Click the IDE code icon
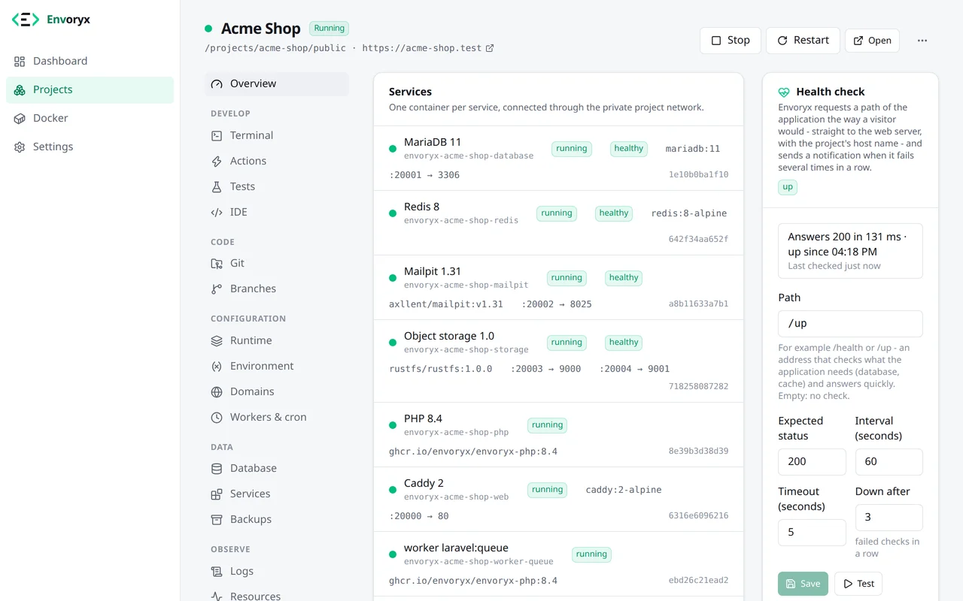963x601 pixels. 217,213
